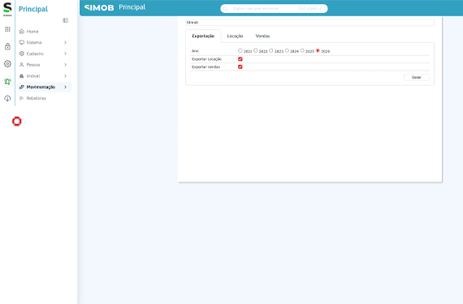Select year 2023 radio button

pyautogui.click(x=271, y=50)
